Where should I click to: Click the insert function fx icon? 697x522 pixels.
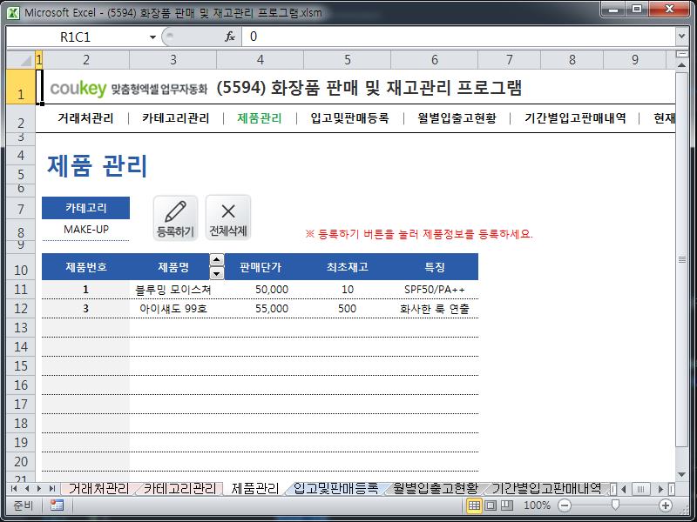230,37
